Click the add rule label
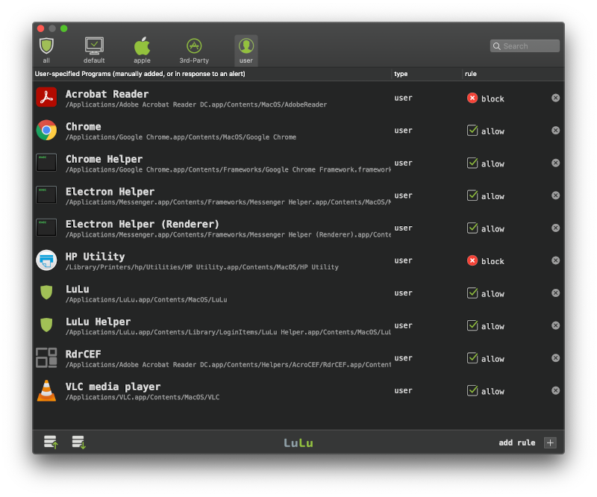Image resolution: width=597 pixels, height=497 pixels. tap(516, 443)
